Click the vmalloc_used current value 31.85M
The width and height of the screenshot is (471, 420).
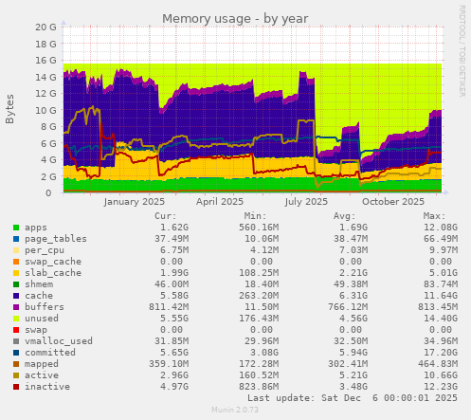(172, 341)
